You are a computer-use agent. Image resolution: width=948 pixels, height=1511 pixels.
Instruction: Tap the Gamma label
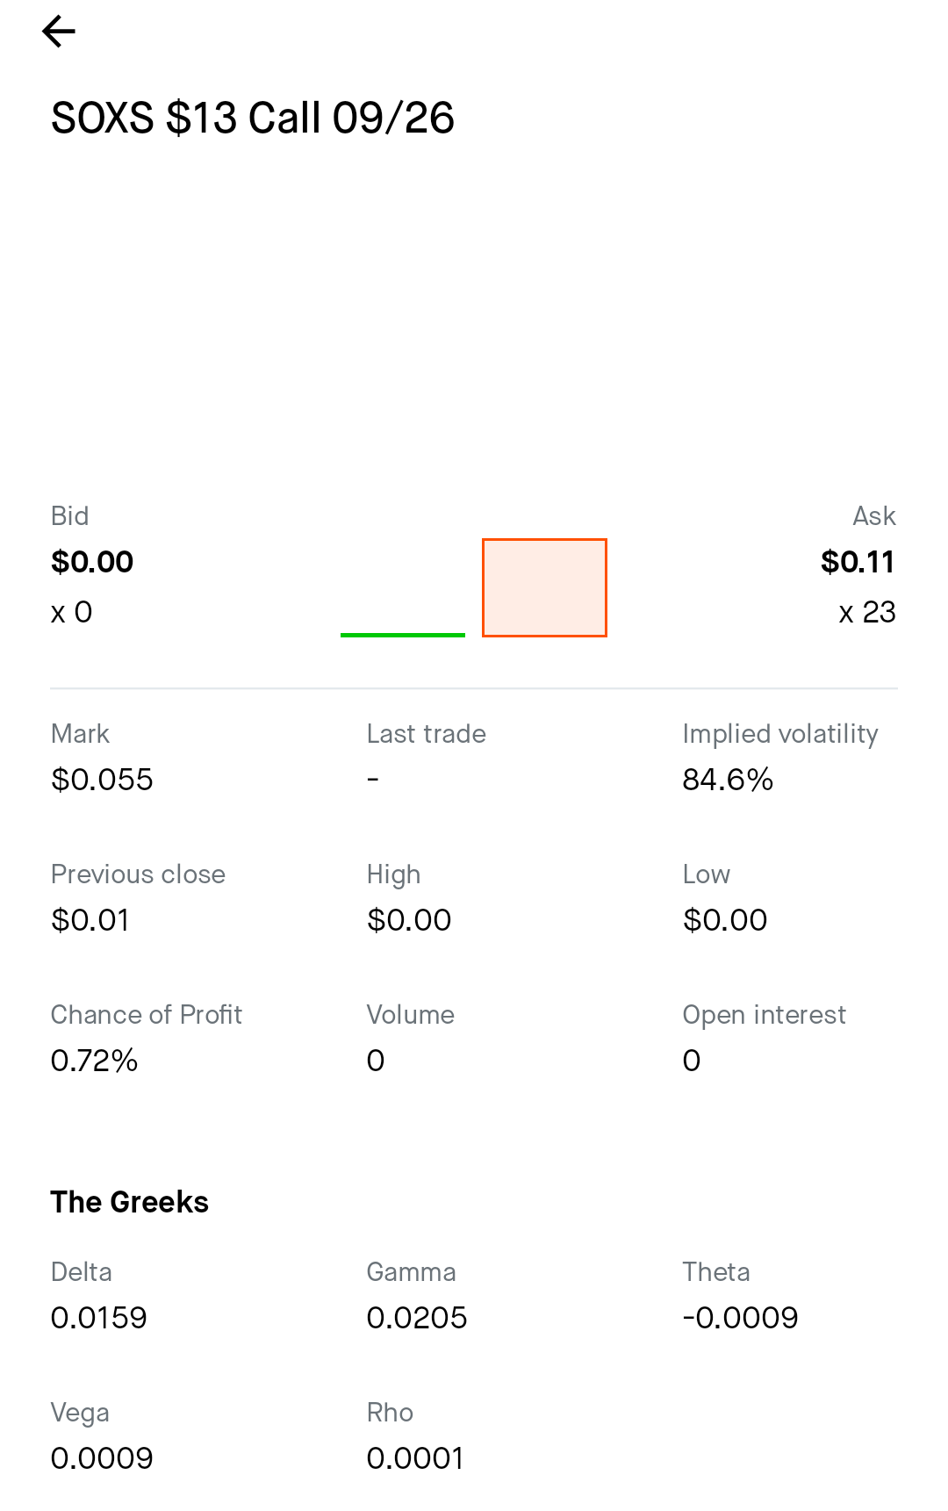(x=411, y=1272)
